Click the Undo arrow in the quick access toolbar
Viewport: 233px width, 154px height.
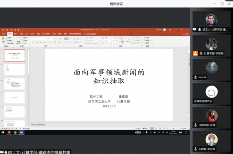[7, 29]
